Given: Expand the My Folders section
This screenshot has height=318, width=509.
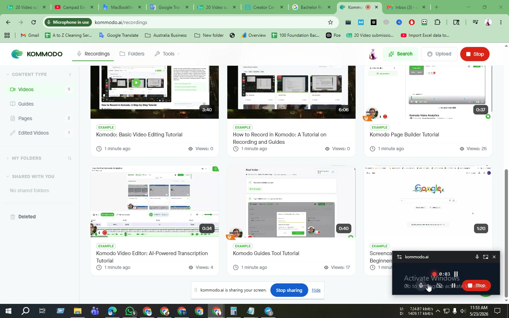Looking at the screenshot, I should point(24,158).
